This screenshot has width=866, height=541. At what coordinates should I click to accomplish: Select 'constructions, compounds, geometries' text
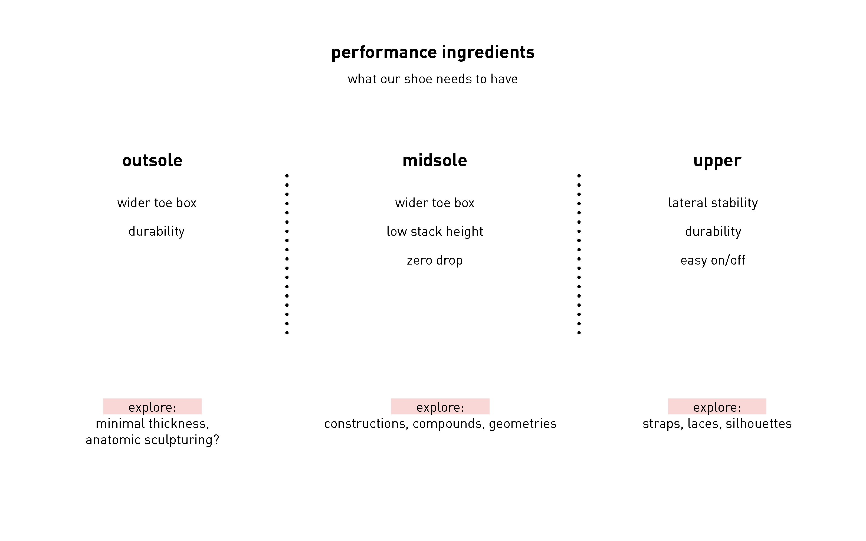pyautogui.click(x=440, y=424)
